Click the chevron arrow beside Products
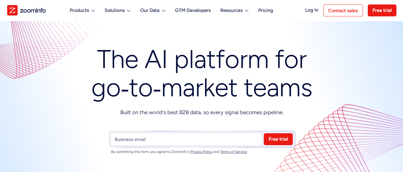Viewport: 403px width, 172px height. click(x=93, y=10)
